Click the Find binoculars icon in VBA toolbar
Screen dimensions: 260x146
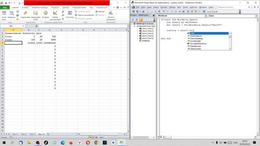tap(159, 11)
